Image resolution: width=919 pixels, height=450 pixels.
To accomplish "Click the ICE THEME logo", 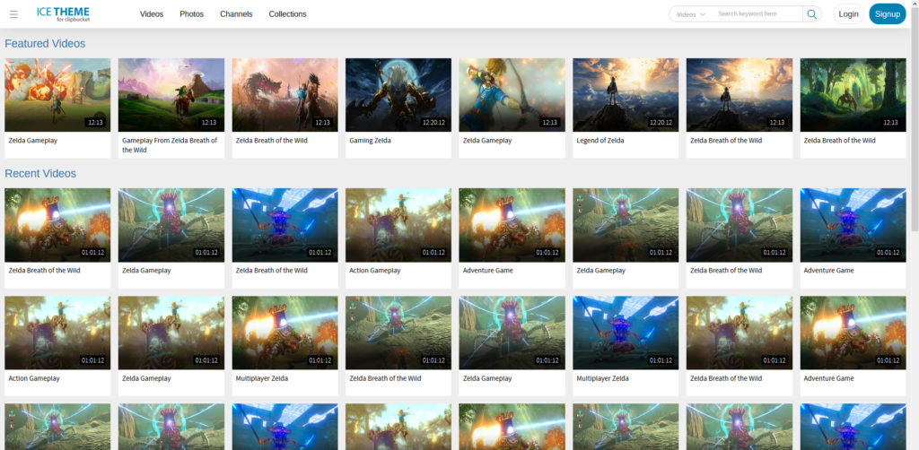I will coord(63,14).
